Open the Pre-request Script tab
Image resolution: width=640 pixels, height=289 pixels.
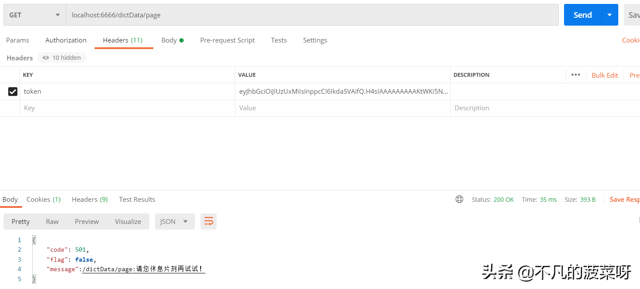[x=227, y=40]
